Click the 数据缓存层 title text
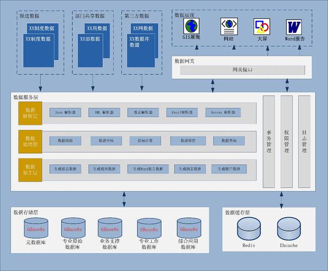Image resolution: width=328 pixels, height=271 pixels. (237, 213)
